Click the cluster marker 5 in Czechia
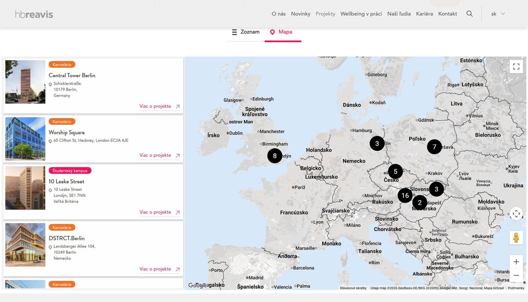The image size is (528, 302). [396, 172]
